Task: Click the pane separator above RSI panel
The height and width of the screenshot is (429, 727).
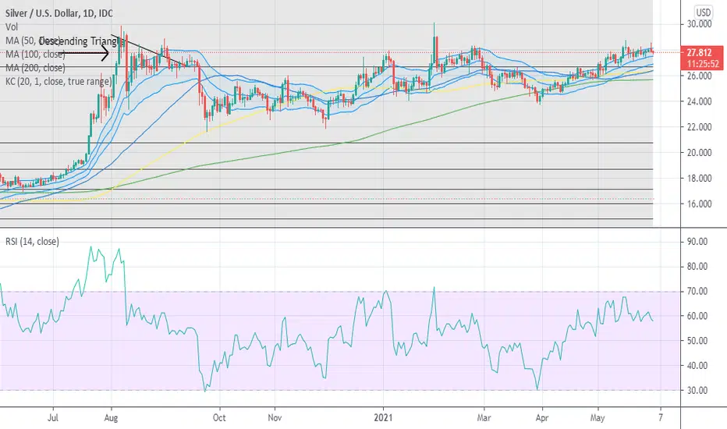Action: (x=340, y=228)
